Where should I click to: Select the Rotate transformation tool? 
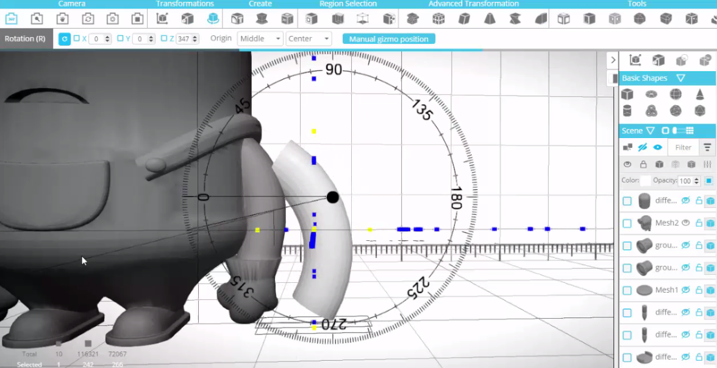click(x=213, y=19)
